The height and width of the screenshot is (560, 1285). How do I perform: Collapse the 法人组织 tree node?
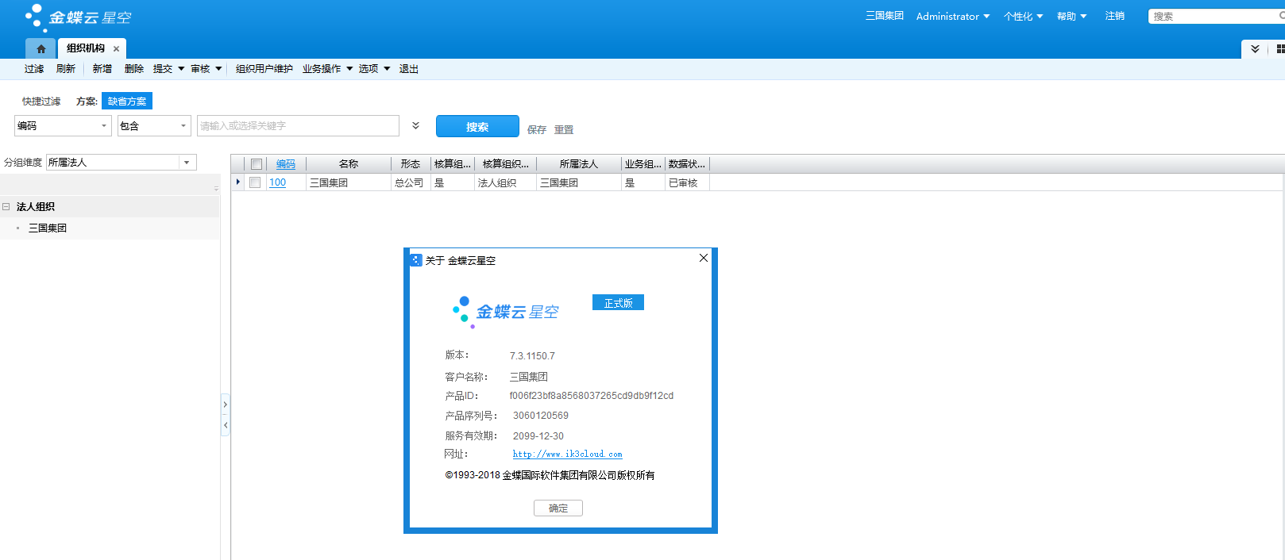[6, 206]
